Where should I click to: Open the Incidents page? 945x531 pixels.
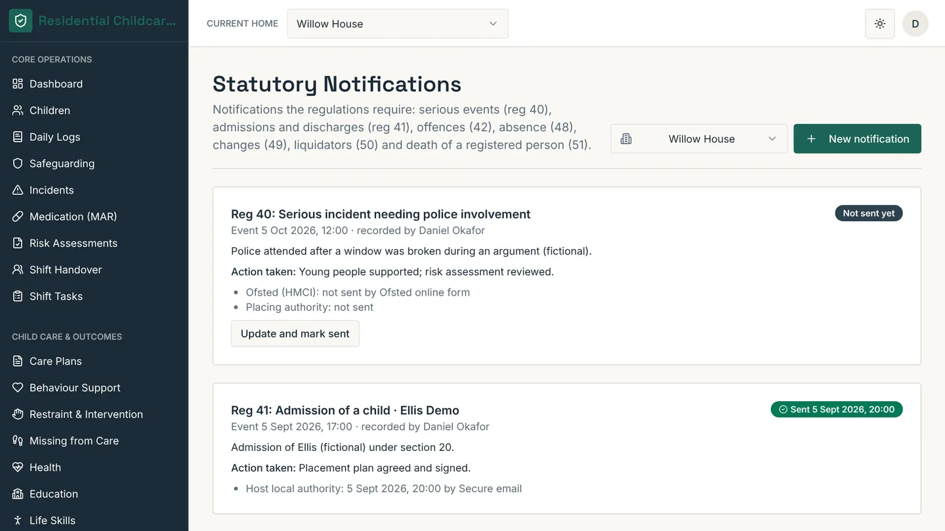click(x=94, y=190)
